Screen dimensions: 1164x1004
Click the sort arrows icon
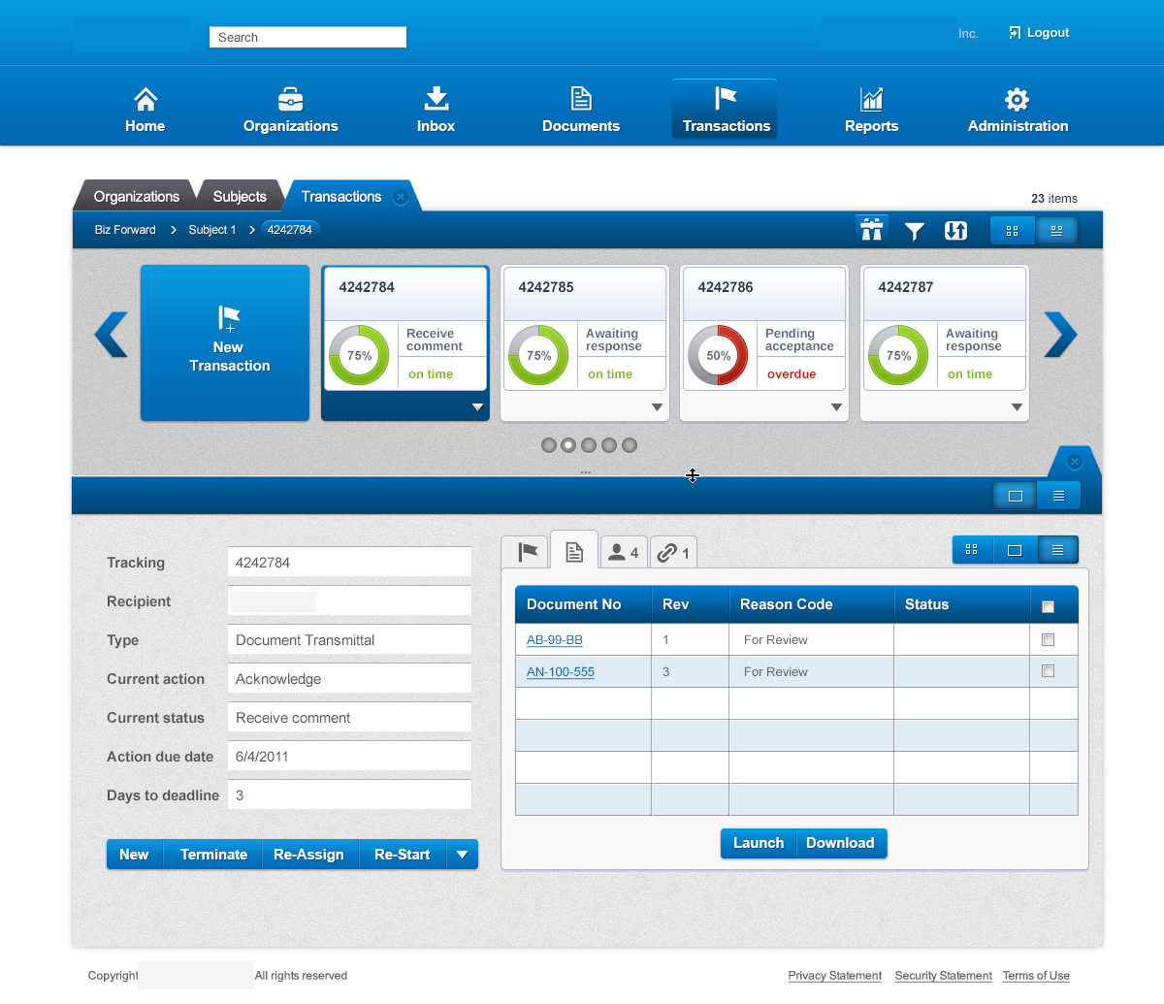[955, 231]
